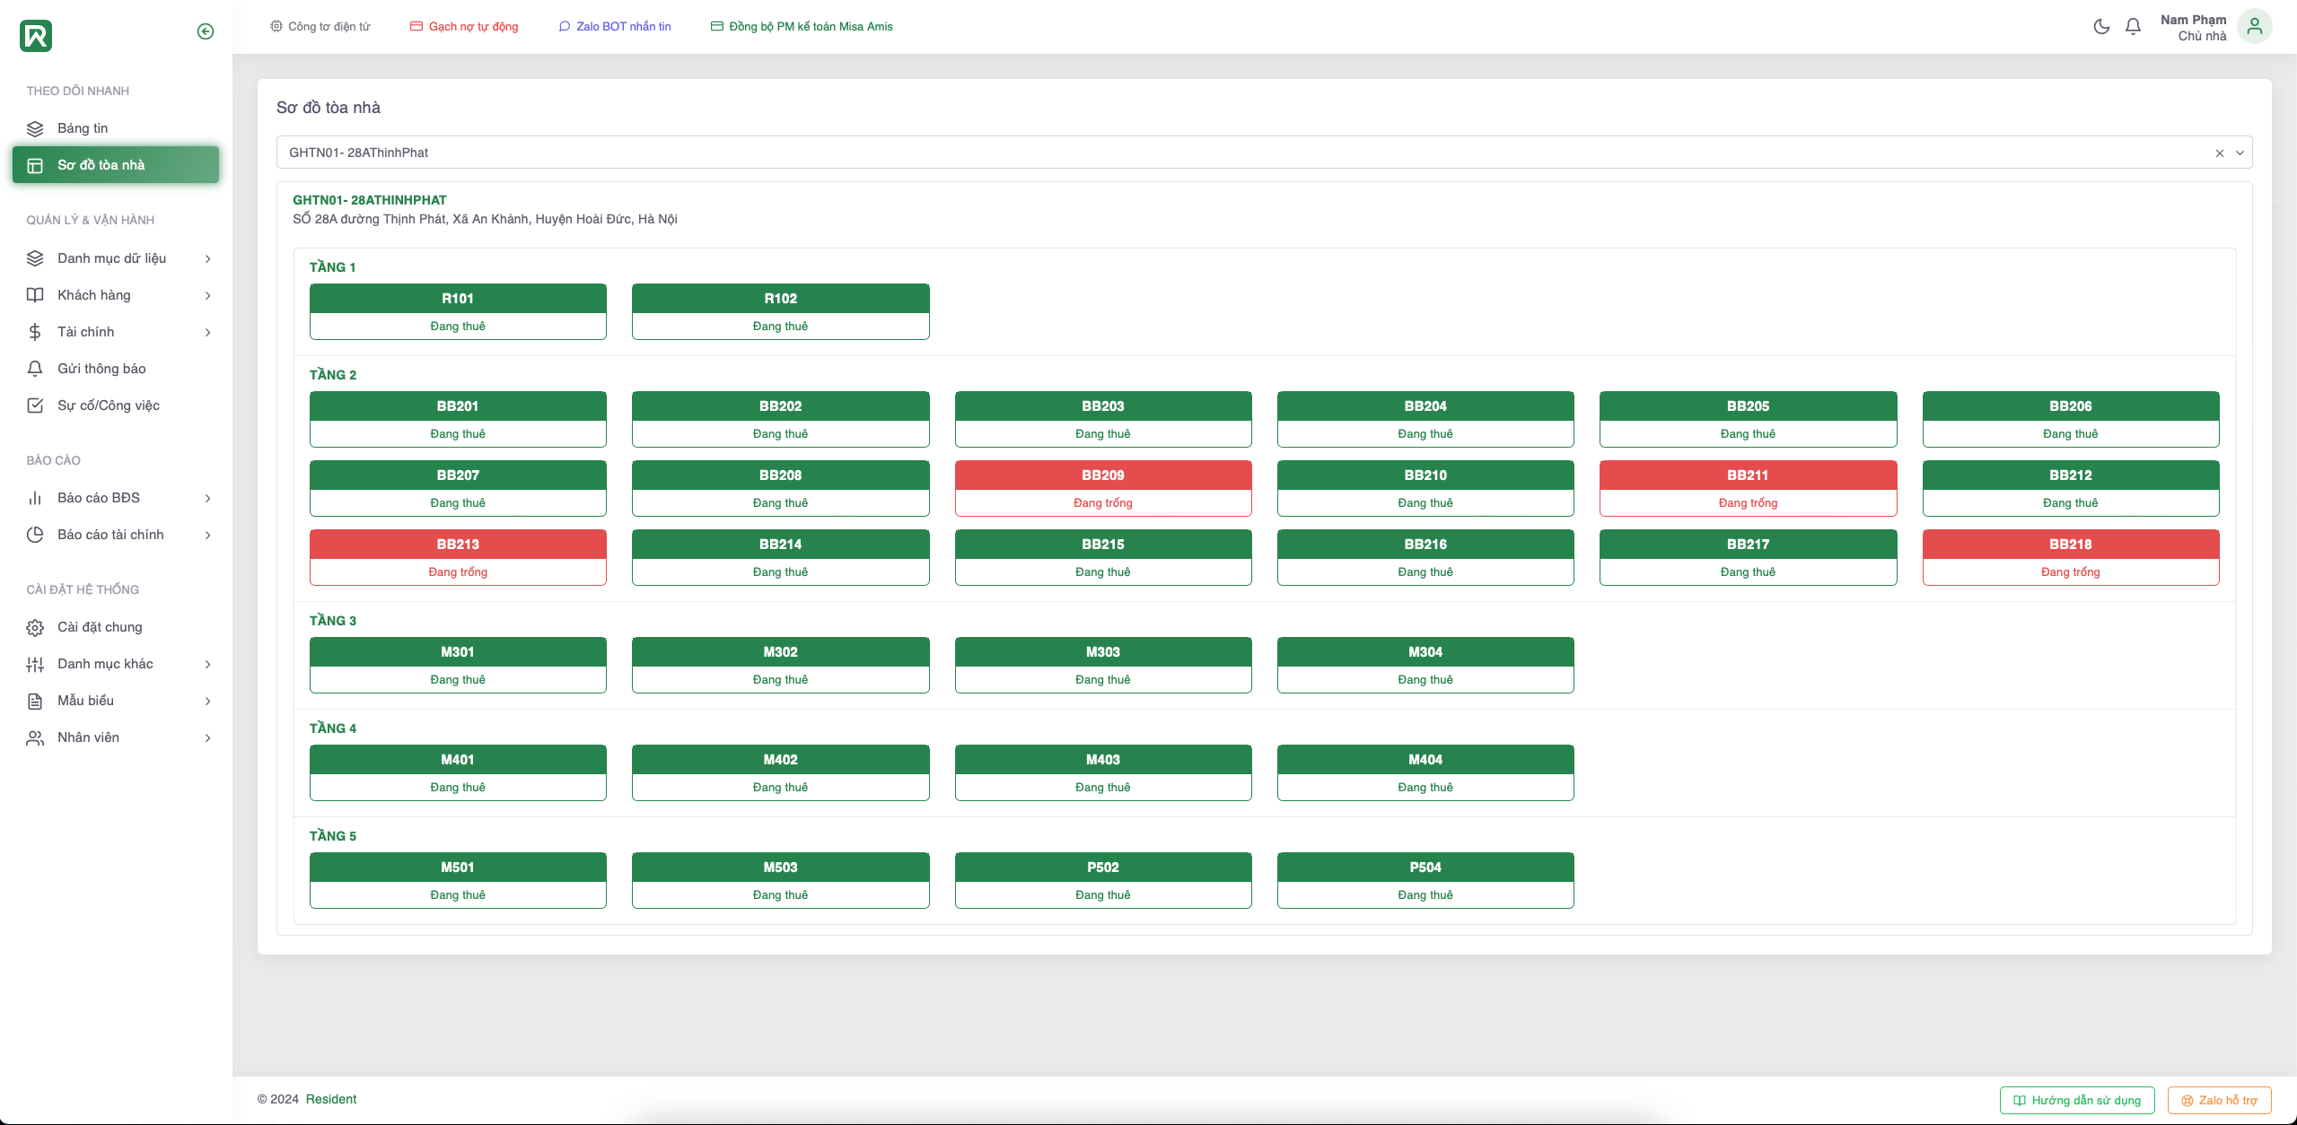Viewport: 2297px width, 1125px height.
Task: Open the building selection dropdown arrow
Action: click(x=2239, y=153)
